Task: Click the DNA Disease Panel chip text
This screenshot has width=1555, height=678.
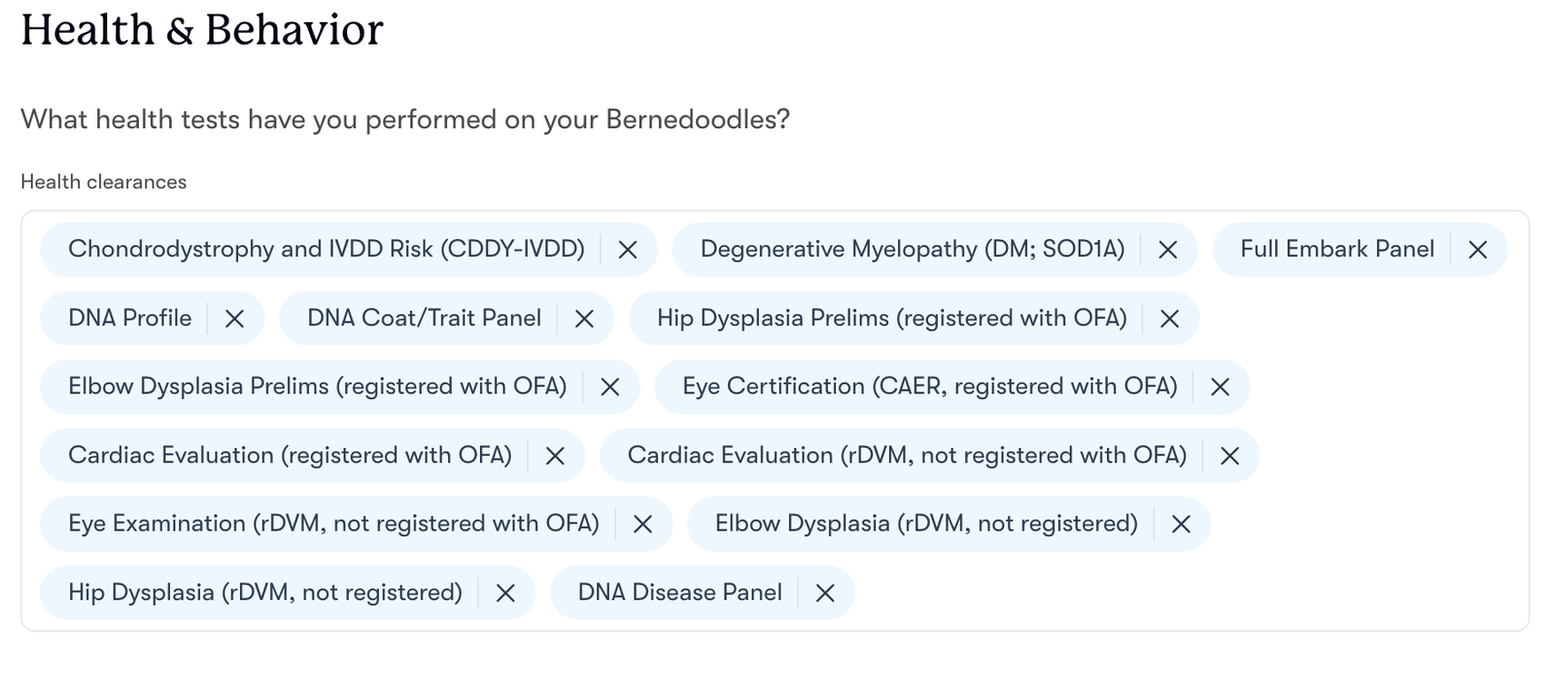Action: click(x=679, y=593)
